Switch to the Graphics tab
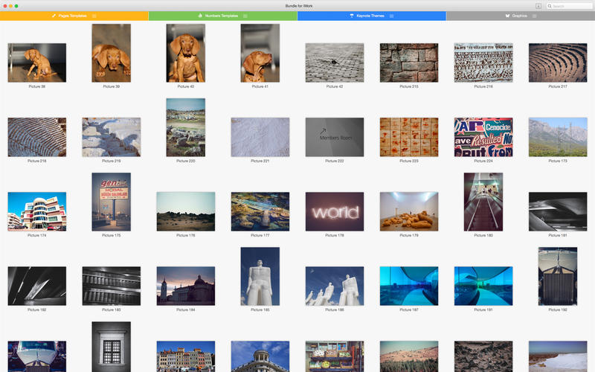Image resolution: width=595 pixels, height=372 pixels. (x=521, y=16)
